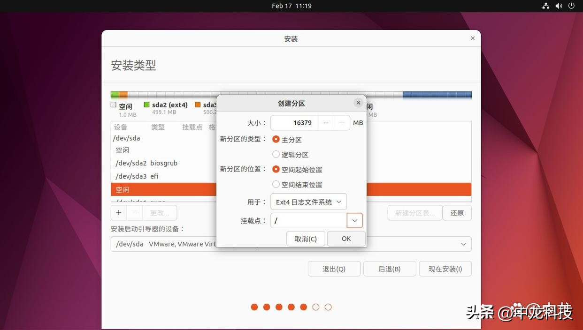Click the power icon in top bar
Screen dimensions: 583x330
pos(571,5)
